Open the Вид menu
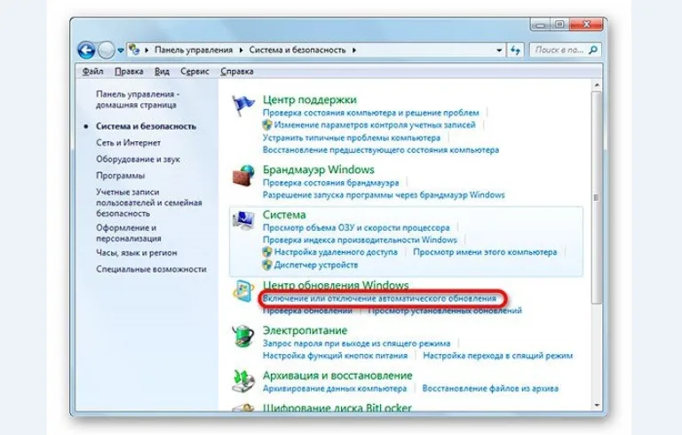Screen dimensions: 682x435 pyautogui.click(x=162, y=71)
